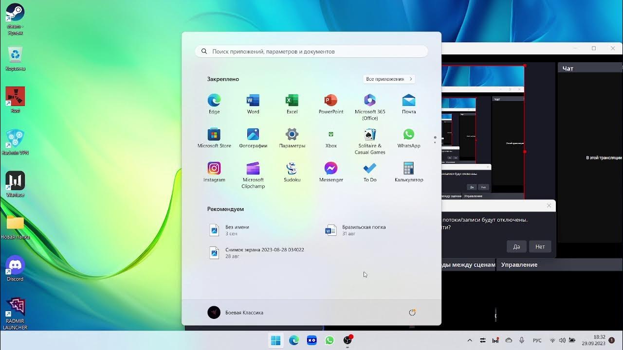Image resolution: width=623 pixels, height=350 pixels.
Task: Open Microsoft 365 (Office) app
Action: click(370, 107)
